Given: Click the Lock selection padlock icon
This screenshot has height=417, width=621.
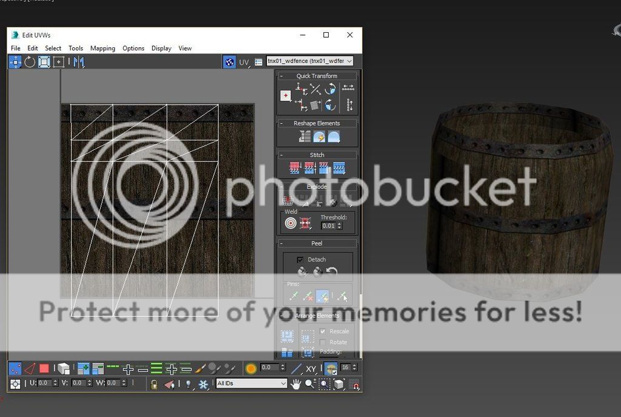Looking at the screenshot, I should point(154,384).
